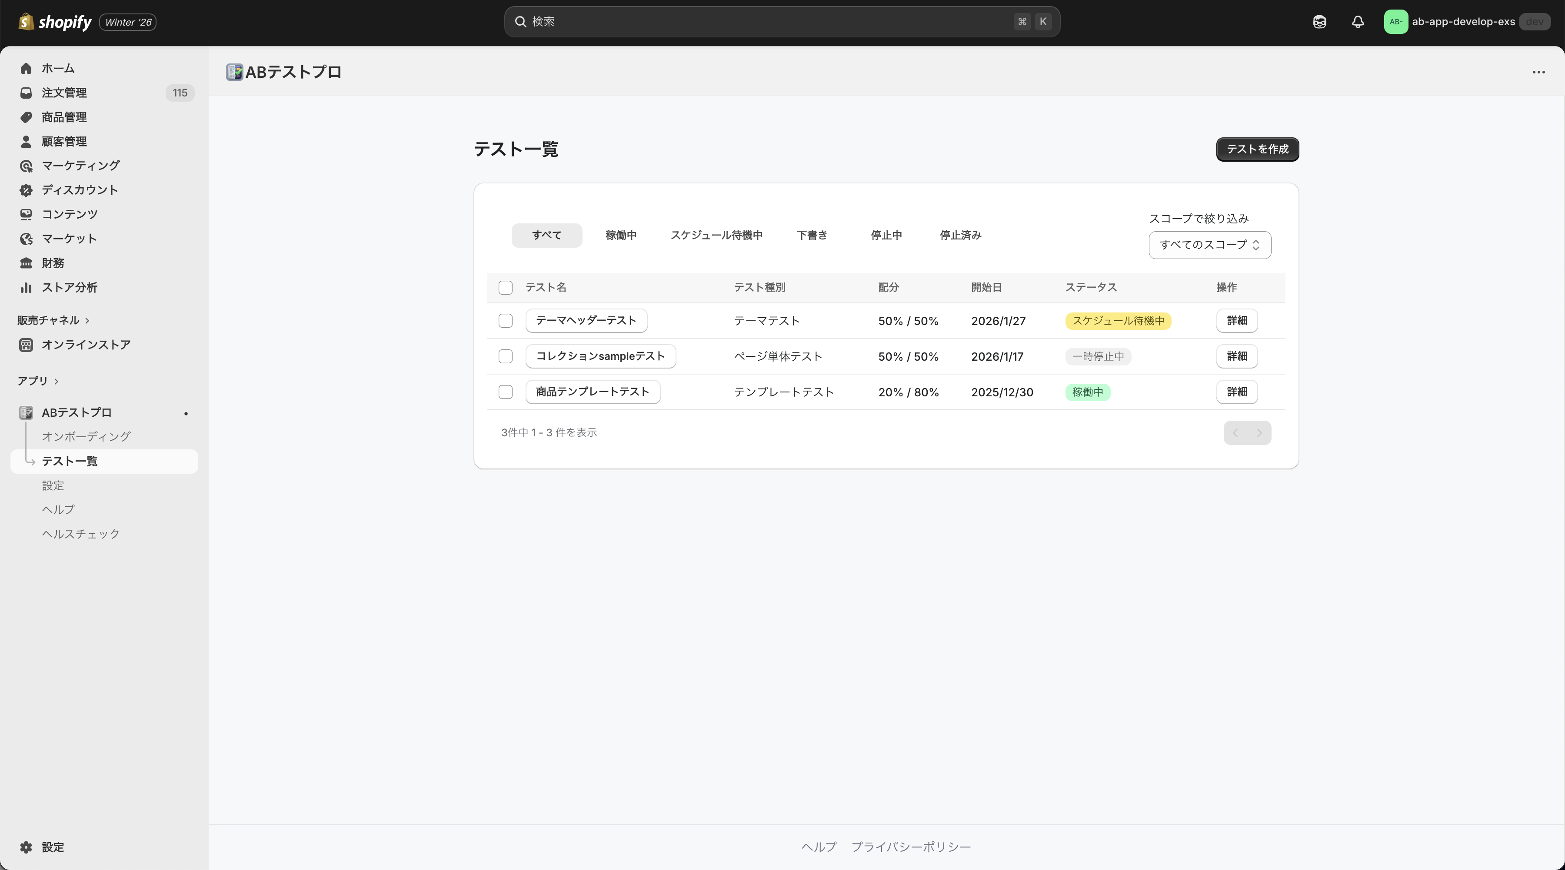Click the Home icon in the sidebar
Viewport: 1565px width, 870px height.
(26, 69)
